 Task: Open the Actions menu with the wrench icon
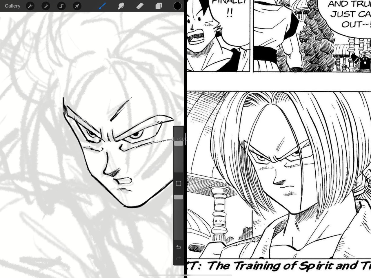tap(30, 6)
